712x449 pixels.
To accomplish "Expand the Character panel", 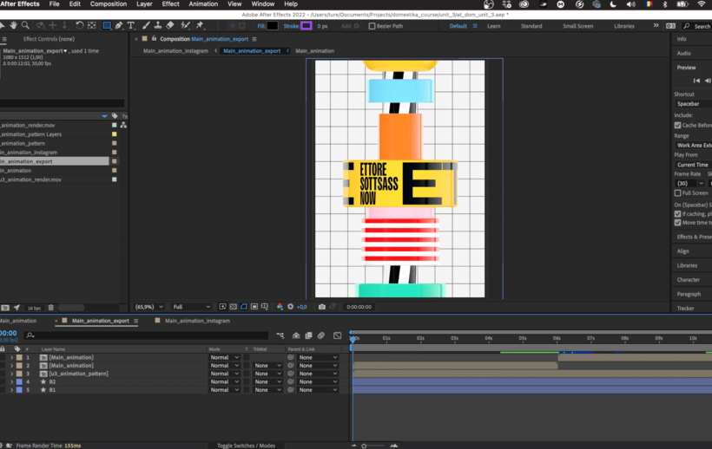I will [x=688, y=280].
